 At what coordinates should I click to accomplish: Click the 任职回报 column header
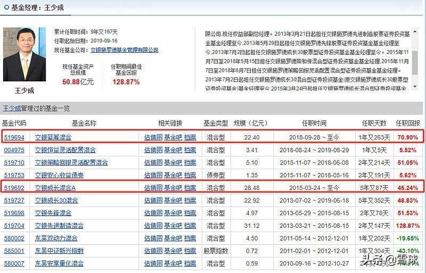tap(408, 123)
